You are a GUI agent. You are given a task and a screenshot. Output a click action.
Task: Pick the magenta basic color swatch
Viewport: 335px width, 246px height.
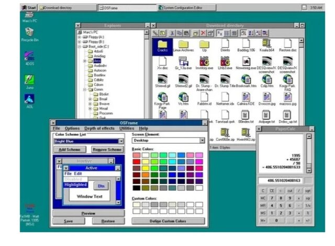[199, 161]
